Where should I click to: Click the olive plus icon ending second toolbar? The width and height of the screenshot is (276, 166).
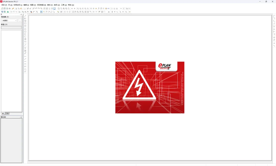coord(130,12)
